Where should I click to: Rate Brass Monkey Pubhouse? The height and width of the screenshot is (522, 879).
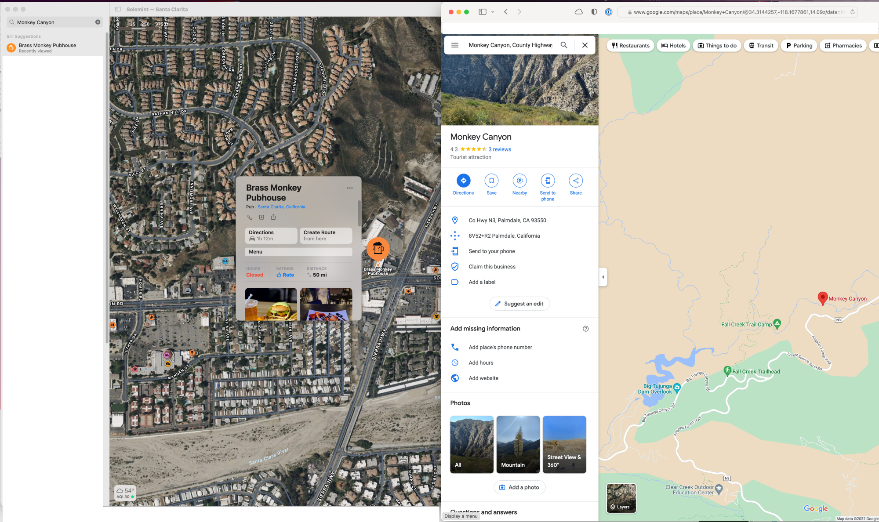(x=285, y=275)
